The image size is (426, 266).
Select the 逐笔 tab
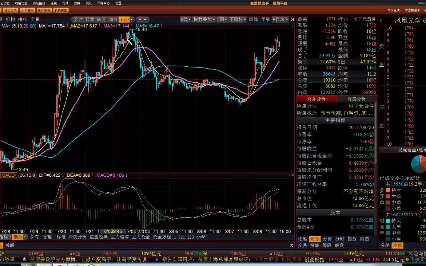pos(302,239)
